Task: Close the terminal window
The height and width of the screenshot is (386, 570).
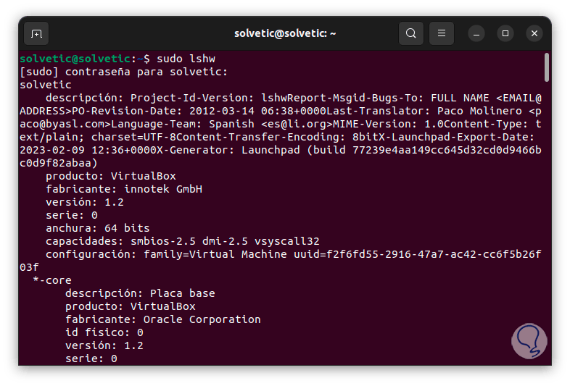Action: pos(534,33)
